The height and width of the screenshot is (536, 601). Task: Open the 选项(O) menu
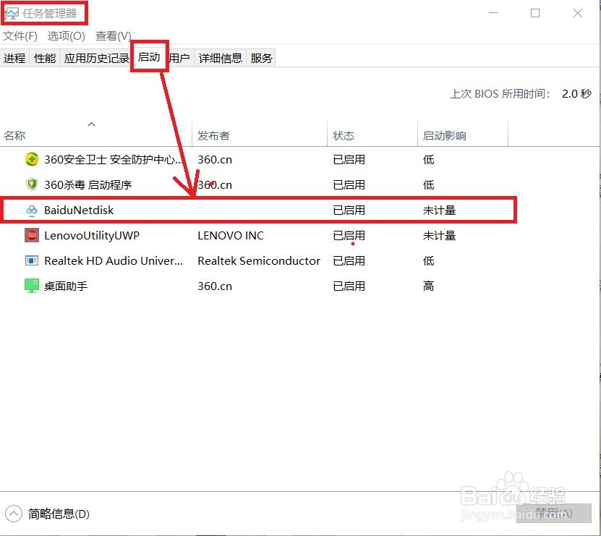point(65,35)
